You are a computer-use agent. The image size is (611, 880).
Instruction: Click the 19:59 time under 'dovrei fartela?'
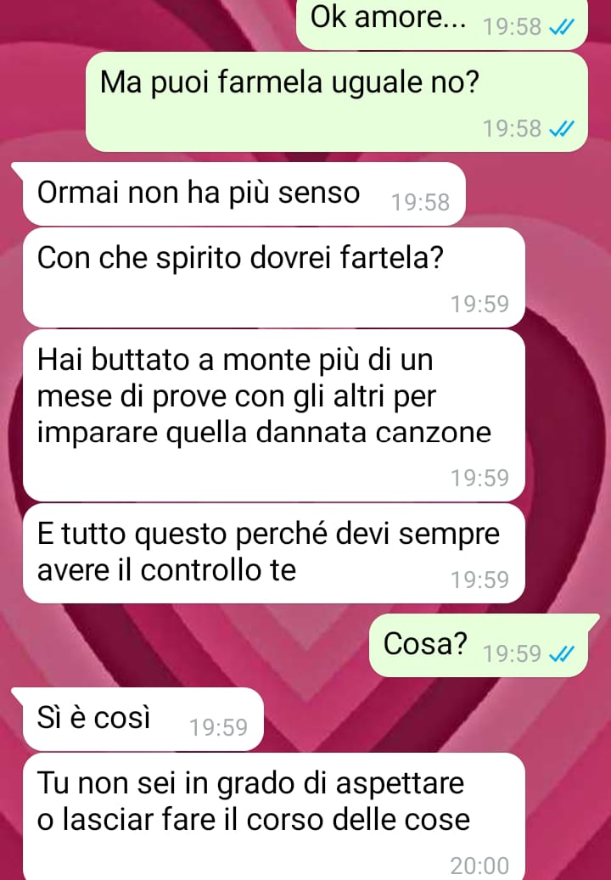pyautogui.click(x=479, y=304)
